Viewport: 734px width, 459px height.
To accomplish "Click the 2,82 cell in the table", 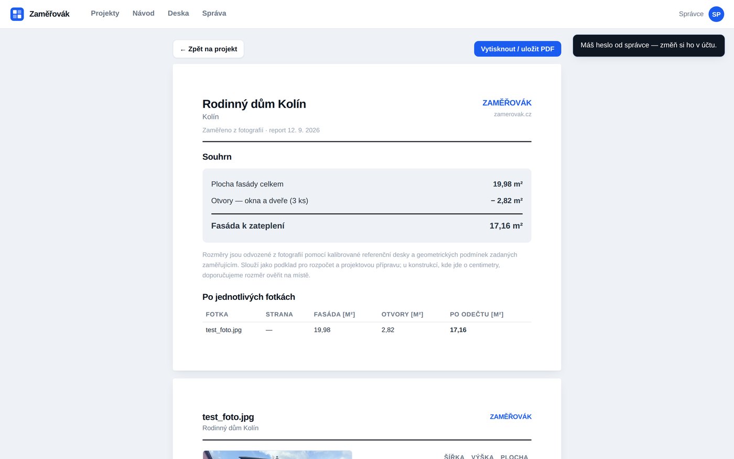I will (388, 330).
